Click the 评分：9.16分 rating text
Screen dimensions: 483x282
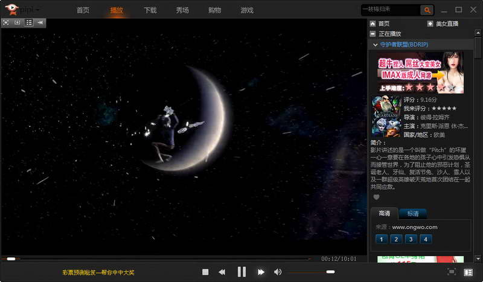coord(420,100)
